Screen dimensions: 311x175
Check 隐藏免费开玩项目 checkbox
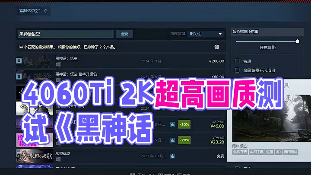tap(237, 70)
